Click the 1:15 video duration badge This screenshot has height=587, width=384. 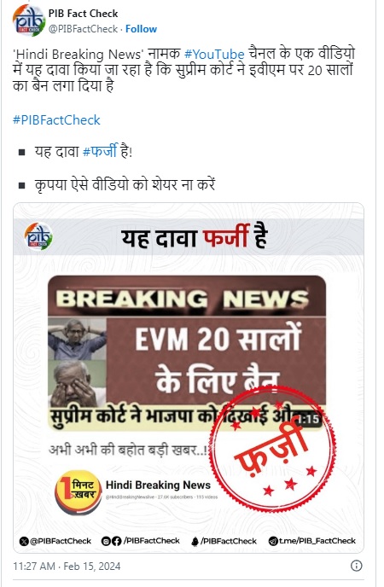pos(309,419)
